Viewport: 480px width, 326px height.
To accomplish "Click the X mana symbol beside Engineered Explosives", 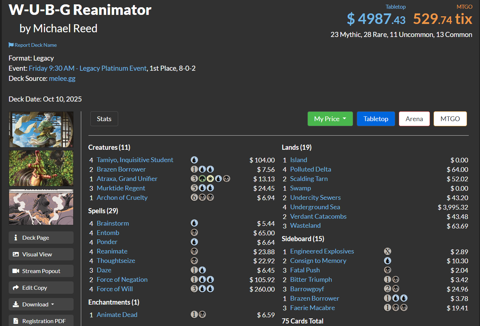I will click(x=388, y=251).
